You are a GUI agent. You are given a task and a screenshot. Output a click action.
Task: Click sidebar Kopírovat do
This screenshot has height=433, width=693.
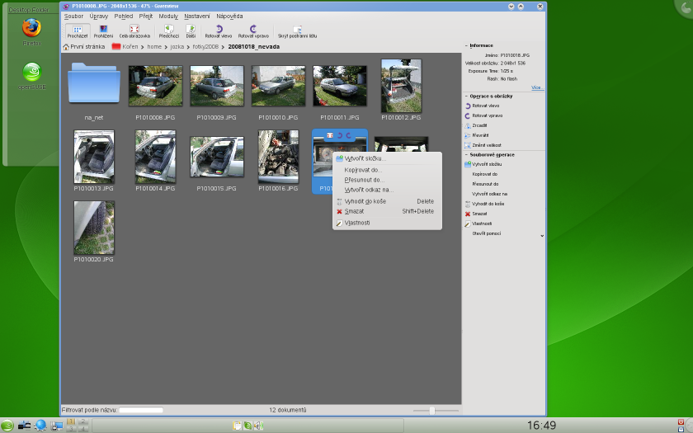tap(485, 174)
